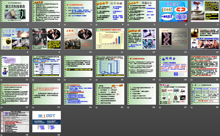Select slide 21 dense text thumbnail

point(205,66)
